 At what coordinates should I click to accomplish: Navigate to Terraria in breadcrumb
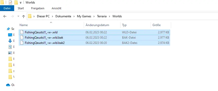[x=102, y=16]
